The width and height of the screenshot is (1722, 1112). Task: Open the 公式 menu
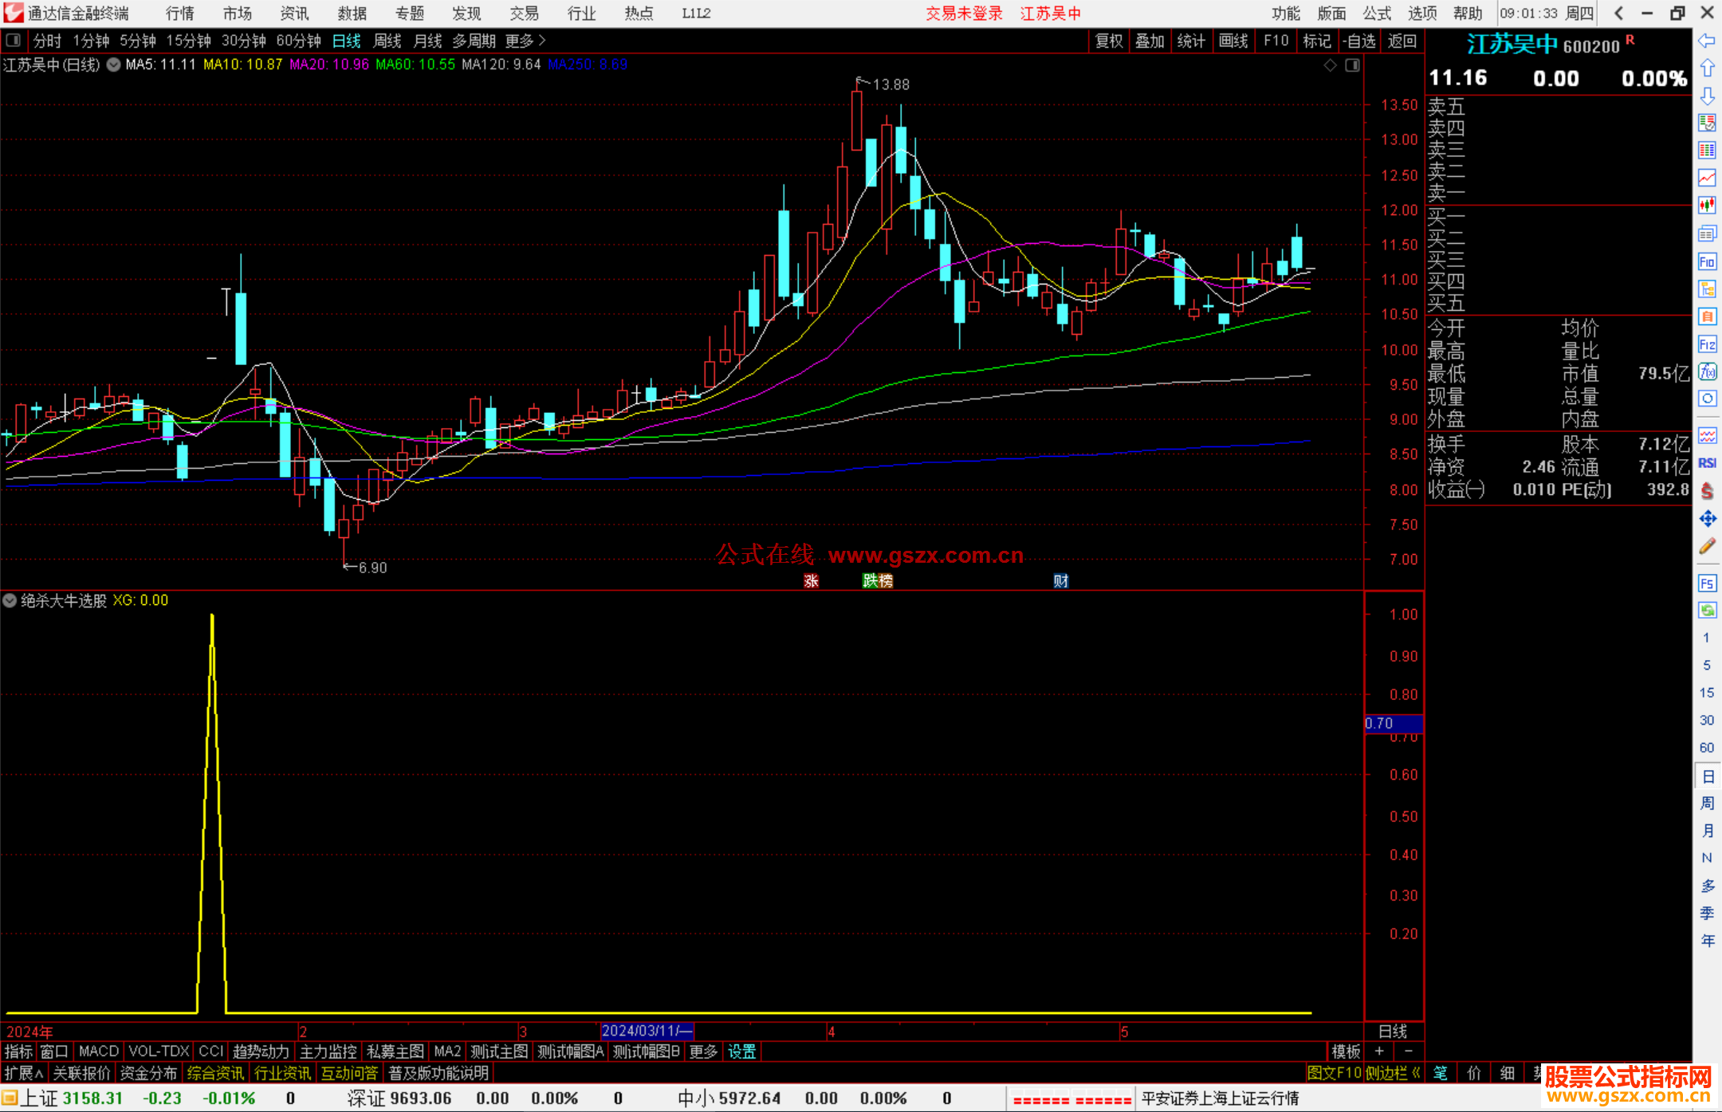[x=1376, y=13]
